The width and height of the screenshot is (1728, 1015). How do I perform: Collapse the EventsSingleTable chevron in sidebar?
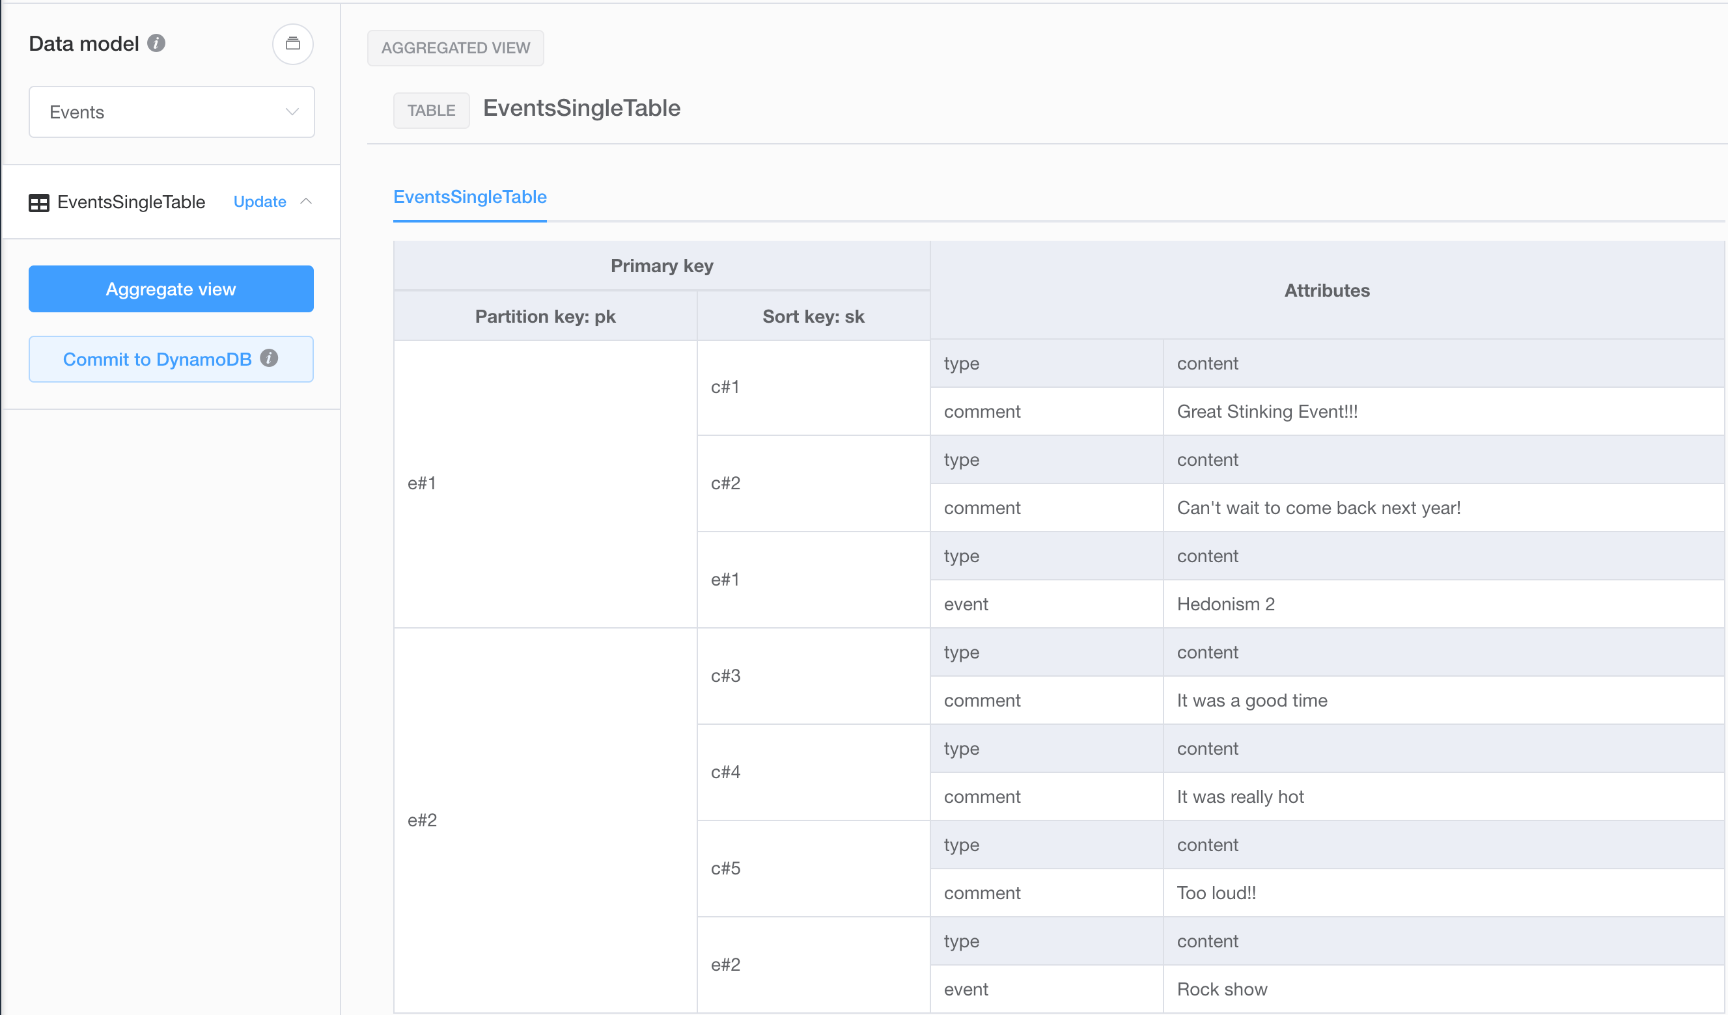(307, 202)
